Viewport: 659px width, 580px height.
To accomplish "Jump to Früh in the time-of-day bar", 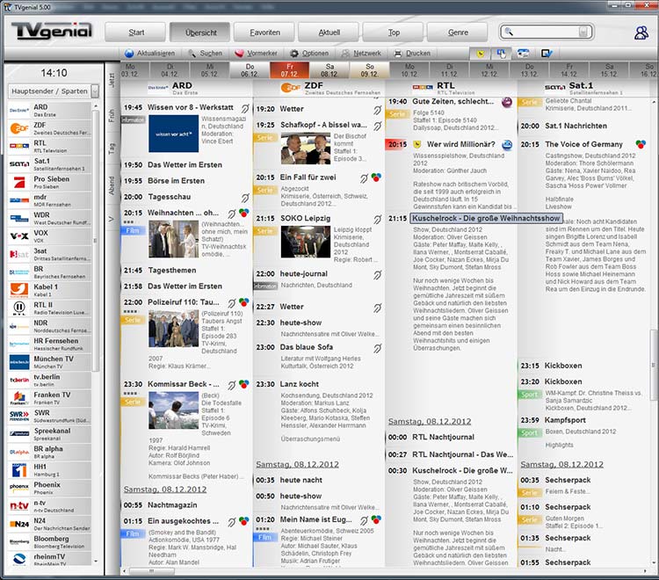I will [x=112, y=116].
